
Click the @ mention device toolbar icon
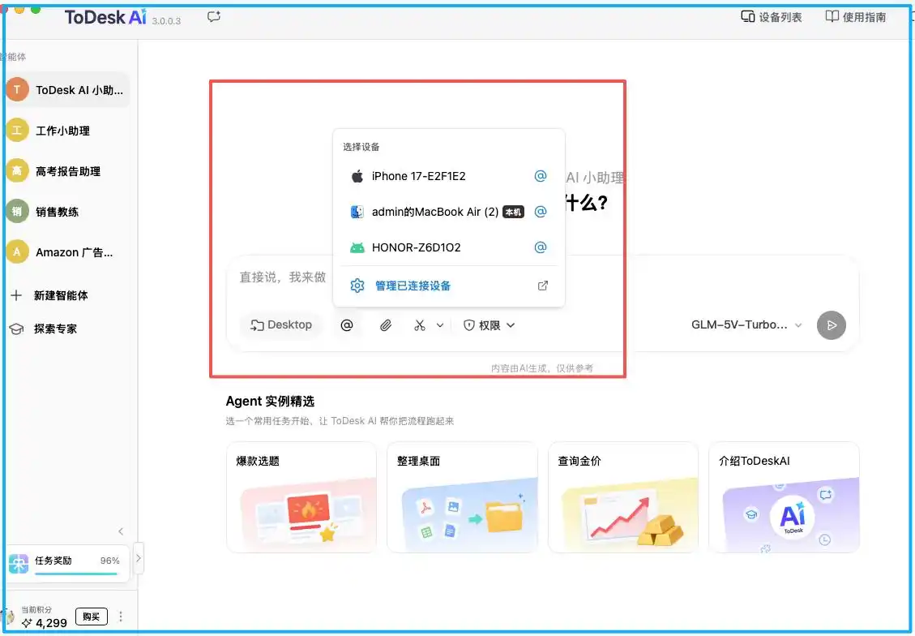pos(347,325)
